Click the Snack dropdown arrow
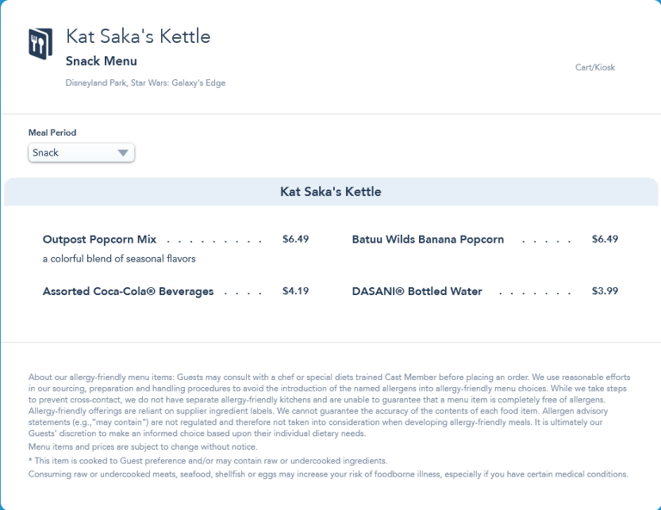Viewport: 661px width, 510px height. pos(123,153)
